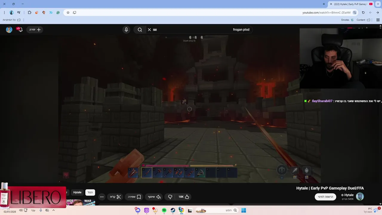Switch the keyboard language indicator

pos(33,210)
